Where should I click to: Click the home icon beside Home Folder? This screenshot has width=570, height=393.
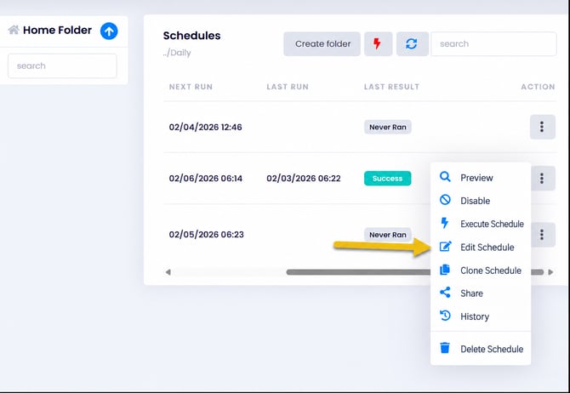[x=14, y=30]
